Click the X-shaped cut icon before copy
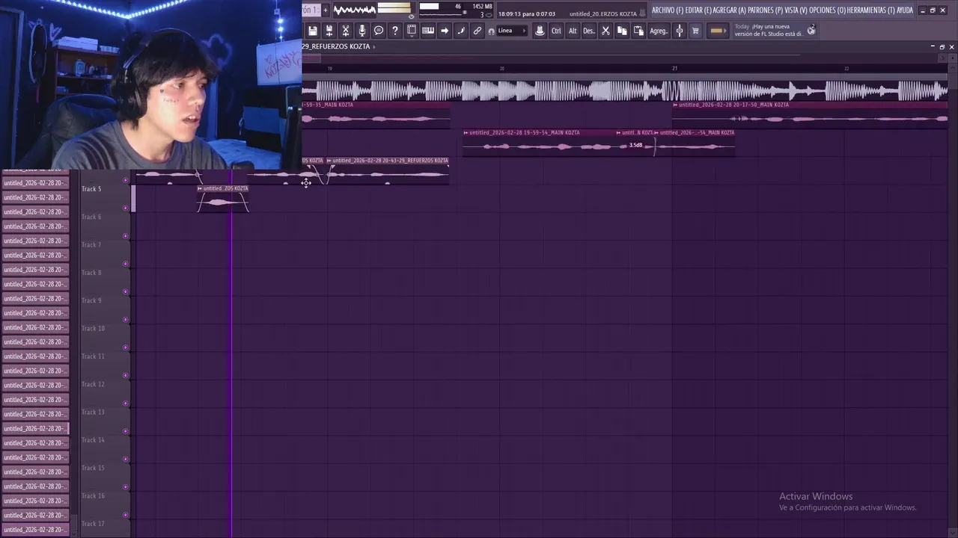958x538 pixels. coord(605,31)
